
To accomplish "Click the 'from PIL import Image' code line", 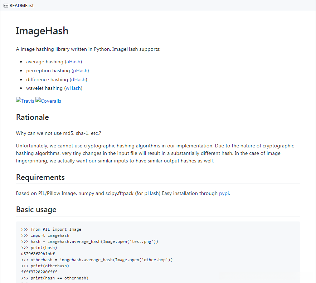I will 56,230.
